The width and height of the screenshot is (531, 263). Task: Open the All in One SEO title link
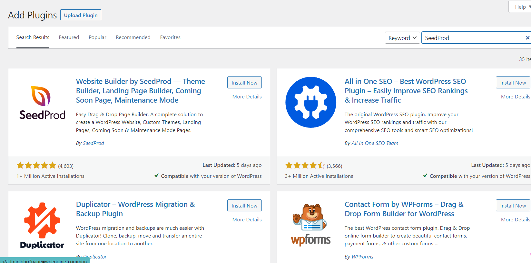point(406,91)
